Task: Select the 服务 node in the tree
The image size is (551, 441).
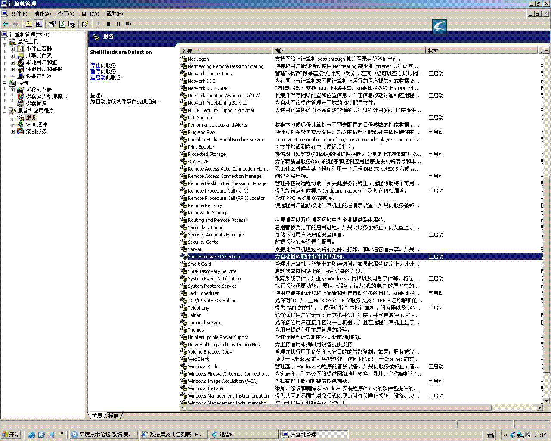Action: pos(31,118)
